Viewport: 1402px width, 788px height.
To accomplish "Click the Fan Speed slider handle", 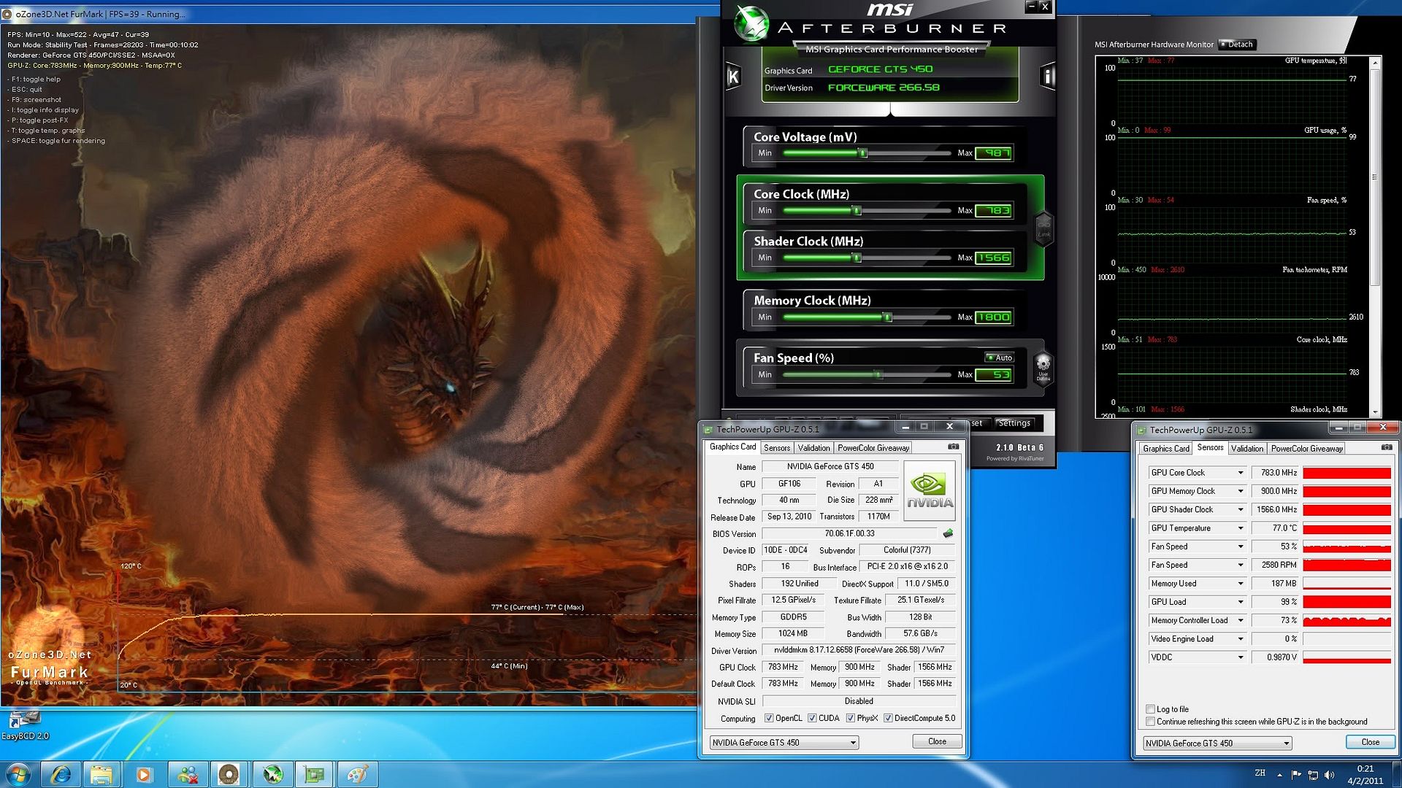I will pos(878,375).
